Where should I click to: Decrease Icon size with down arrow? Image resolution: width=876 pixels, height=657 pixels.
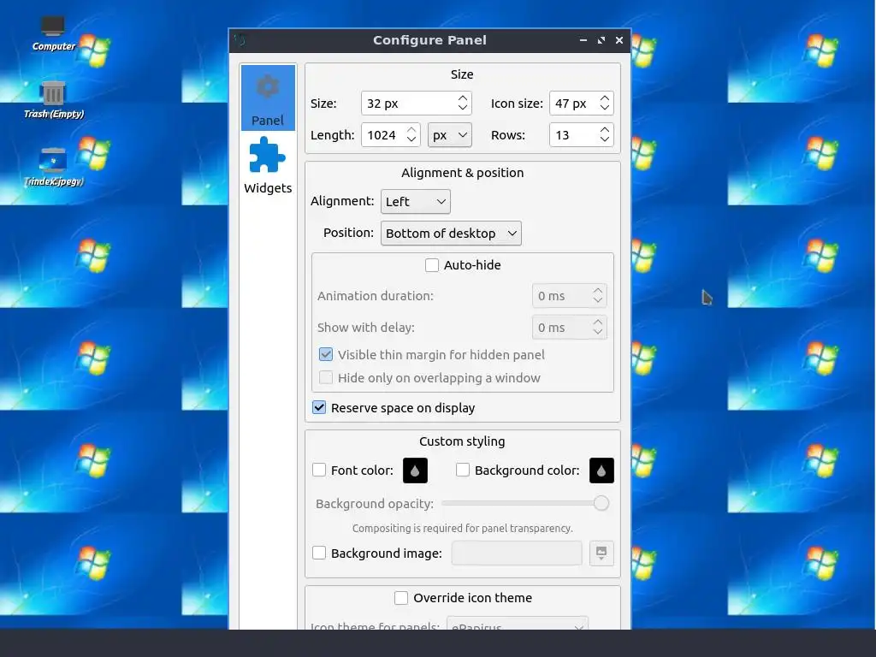pos(605,108)
